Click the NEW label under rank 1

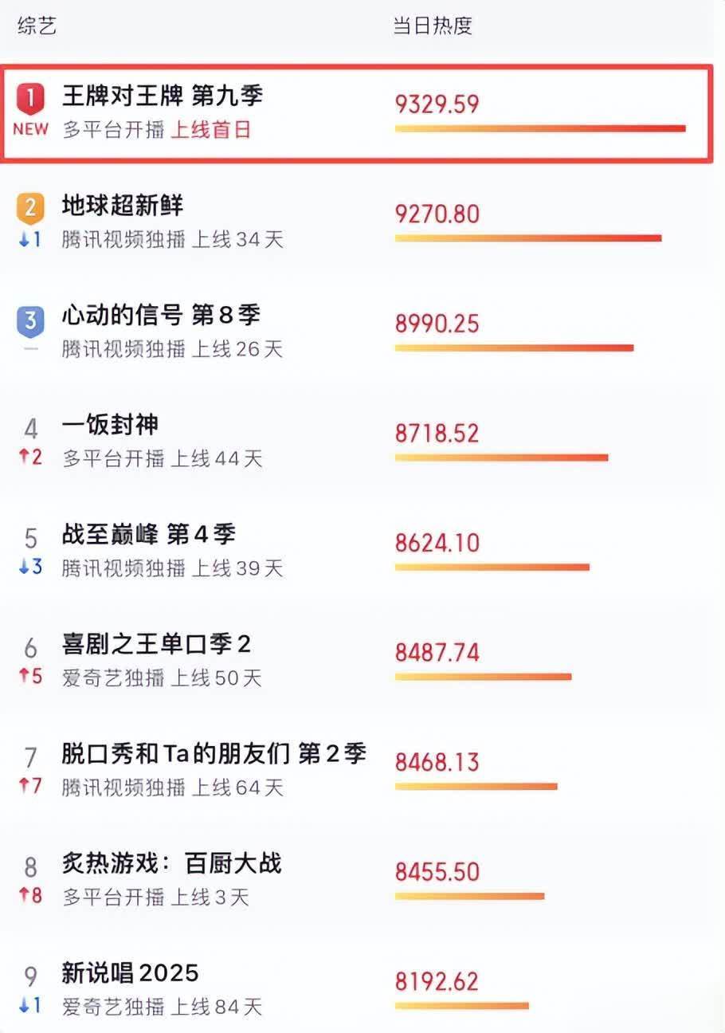[30, 129]
